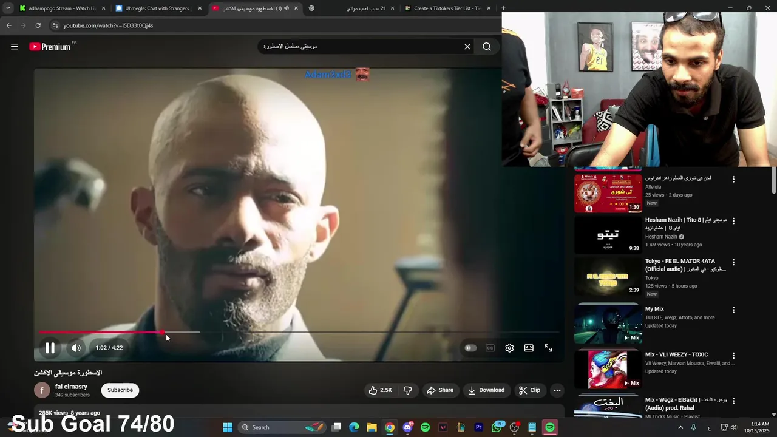Clear the search box with X

point(467,46)
